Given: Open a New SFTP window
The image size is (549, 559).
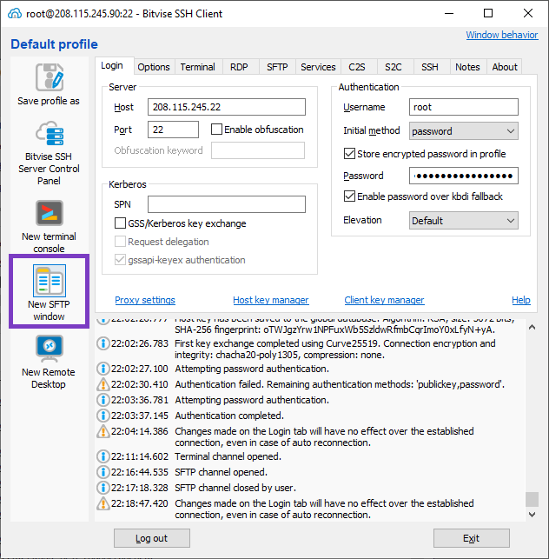Looking at the screenshot, I should click(50, 291).
